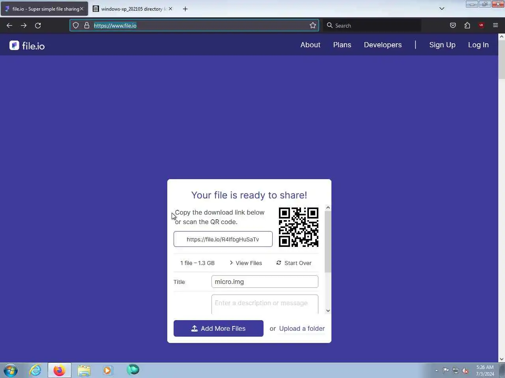
Task: Click the taskbar clock showing 5:26 AM
Action: [x=485, y=371]
